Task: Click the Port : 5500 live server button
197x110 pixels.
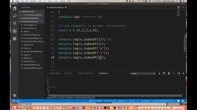Action: point(95,101)
